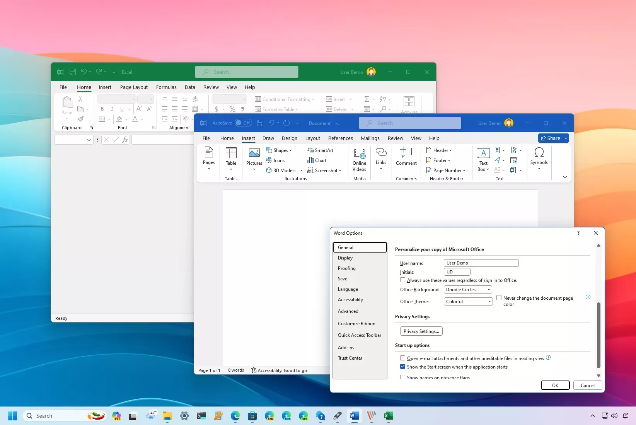Insert a Chart into the document
This screenshot has width=636, height=425.
(317, 160)
